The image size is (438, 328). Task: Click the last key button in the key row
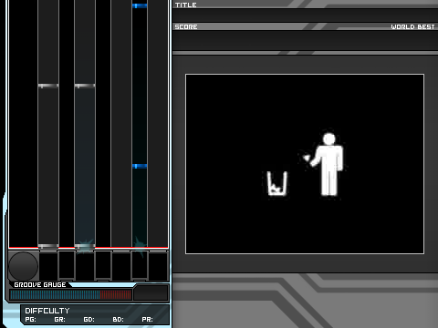click(x=158, y=265)
